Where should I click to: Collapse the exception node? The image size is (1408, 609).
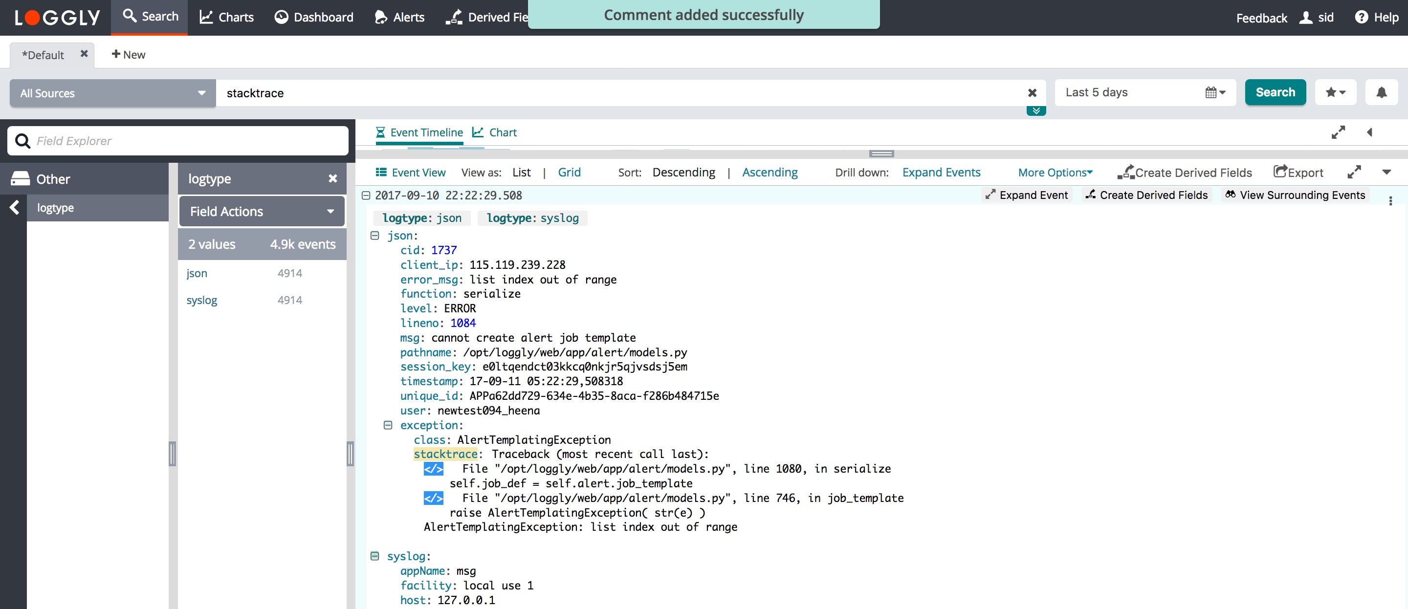pos(388,425)
